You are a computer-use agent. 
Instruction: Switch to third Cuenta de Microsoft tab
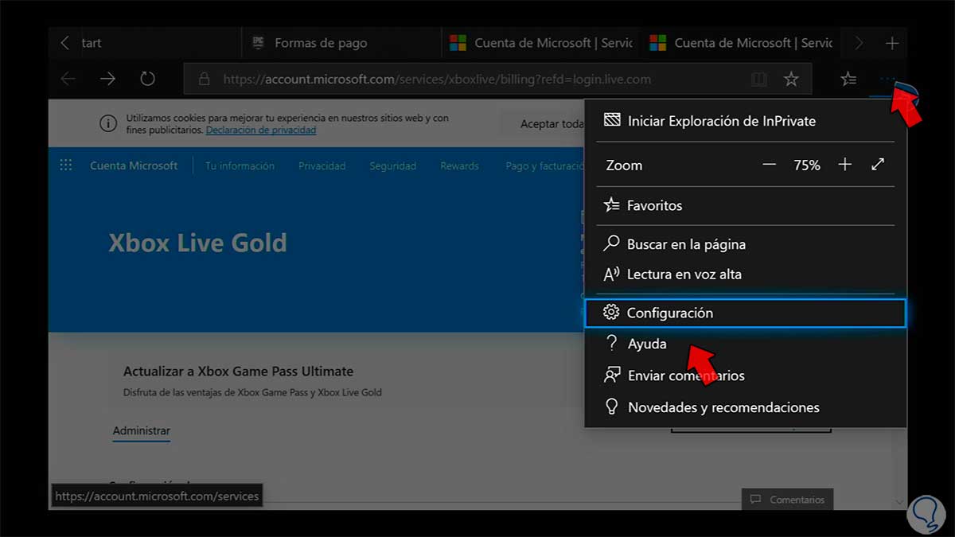tap(540, 43)
